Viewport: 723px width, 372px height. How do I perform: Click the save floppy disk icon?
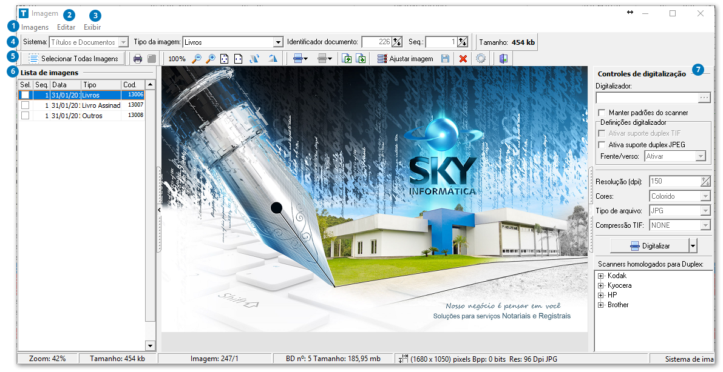pos(445,59)
